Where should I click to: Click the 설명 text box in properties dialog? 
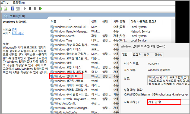pos(169,80)
